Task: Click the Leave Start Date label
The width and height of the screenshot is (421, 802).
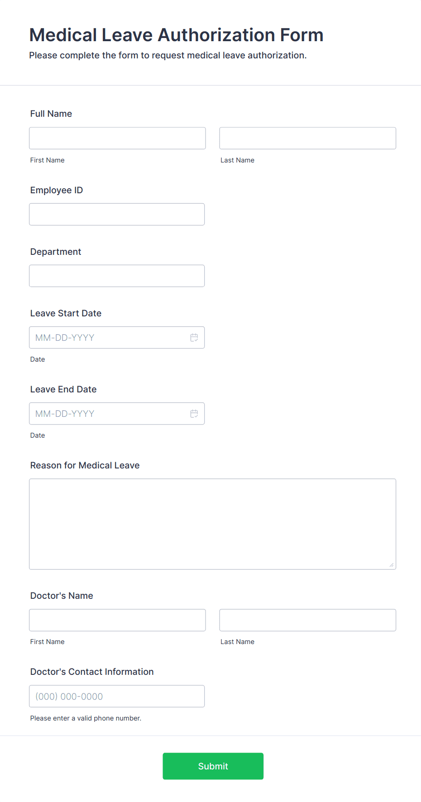Action: 65,313
